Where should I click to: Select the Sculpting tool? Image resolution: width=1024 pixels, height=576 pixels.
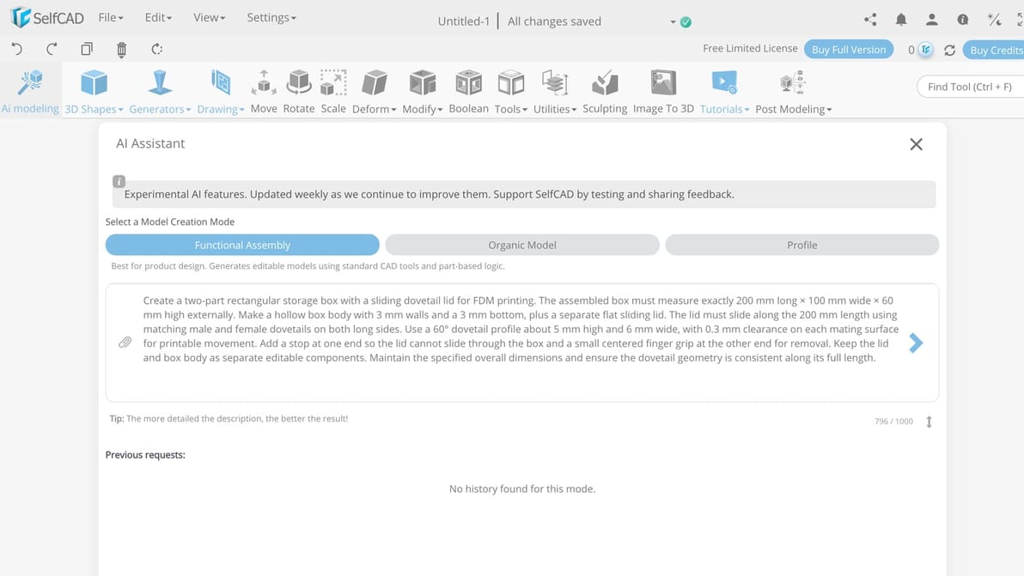(x=605, y=92)
